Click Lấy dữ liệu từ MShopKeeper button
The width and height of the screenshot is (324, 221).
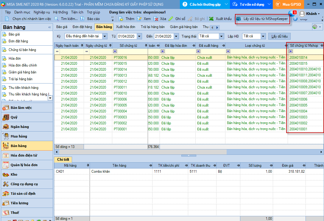(262, 19)
